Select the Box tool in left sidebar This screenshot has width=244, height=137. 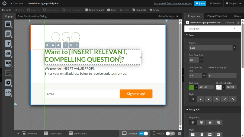click(8, 34)
